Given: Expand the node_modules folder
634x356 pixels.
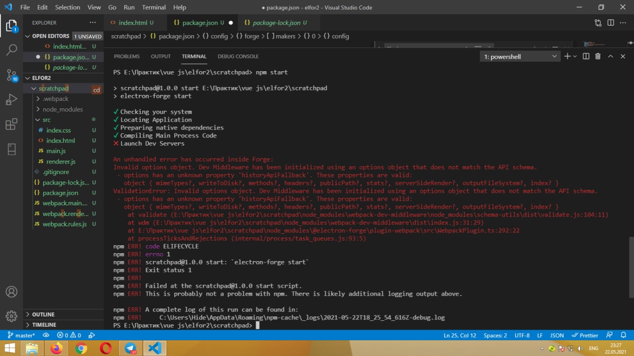Looking at the screenshot, I should [62, 109].
